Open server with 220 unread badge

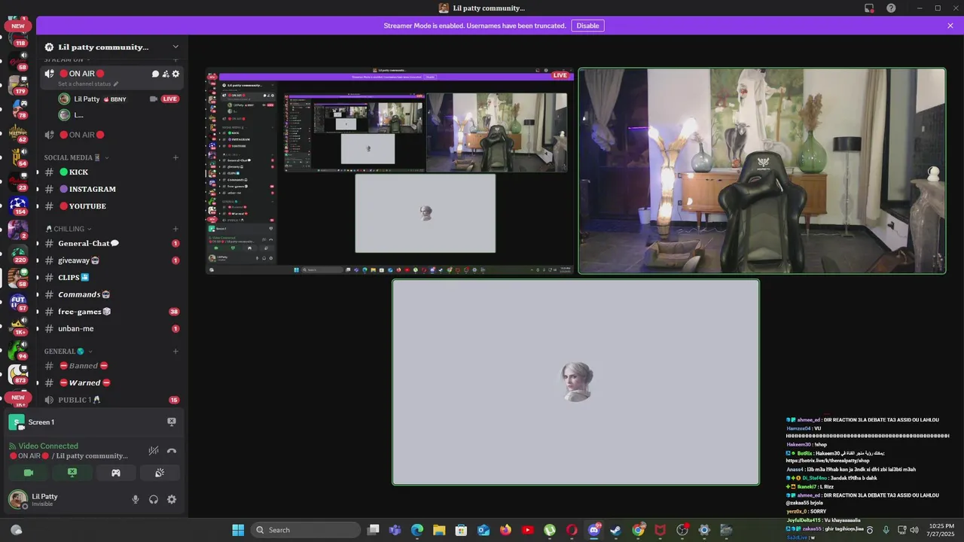(18, 252)
